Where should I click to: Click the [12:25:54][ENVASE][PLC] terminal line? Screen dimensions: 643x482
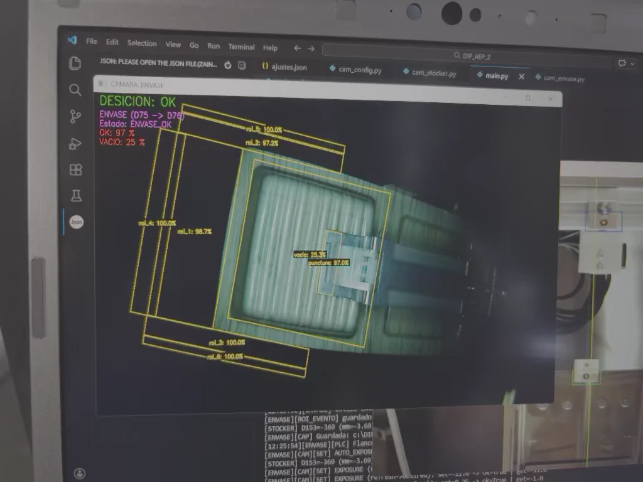coord(318,445)
